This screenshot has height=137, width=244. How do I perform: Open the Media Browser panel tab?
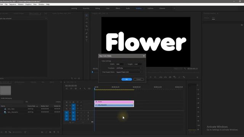coord(19,82)
